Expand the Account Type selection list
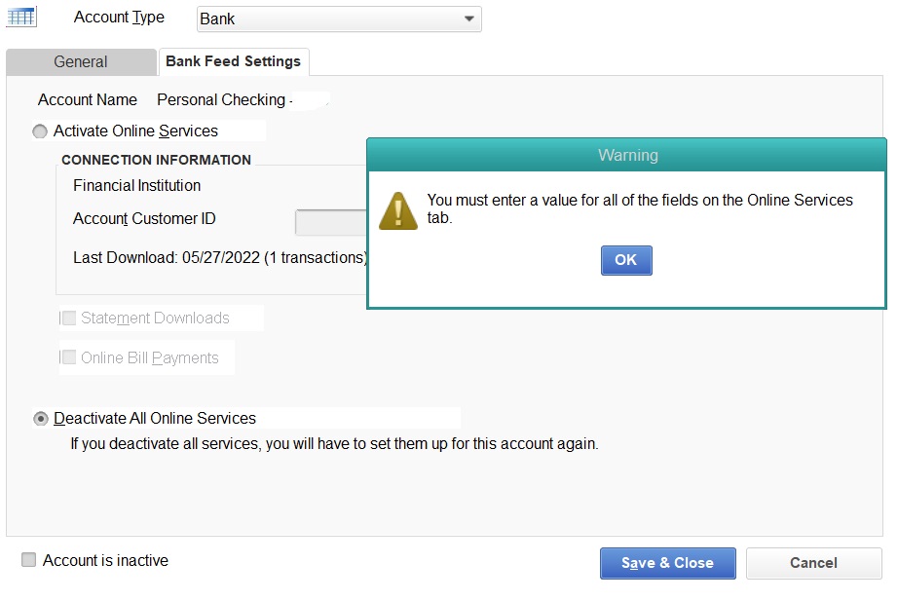This screenshot has height=600, width=898. click(x=469, y=19)
